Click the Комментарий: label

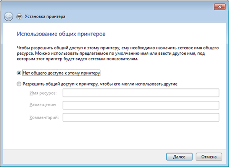pyautogui.click(x=44, y=117)
